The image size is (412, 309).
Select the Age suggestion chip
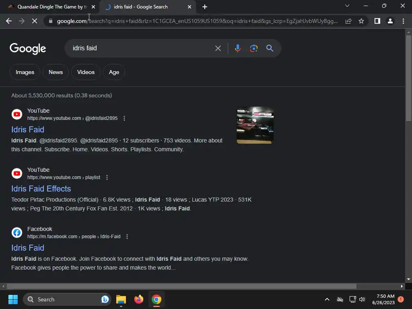click(114, 72)
